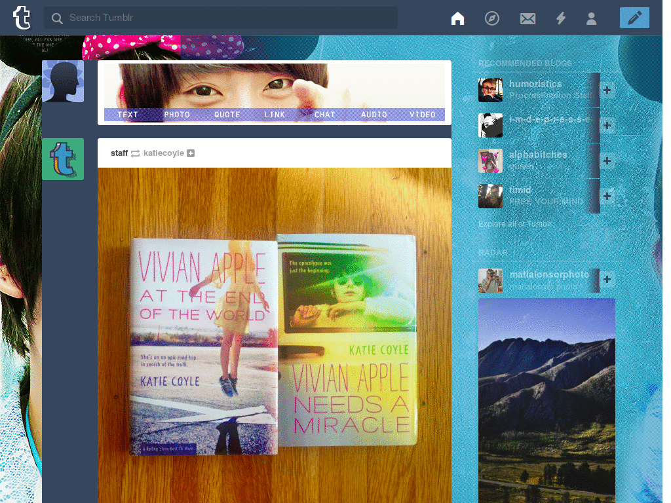Follow timid with plus button
The image size is (671, 503).
(607, 196)
